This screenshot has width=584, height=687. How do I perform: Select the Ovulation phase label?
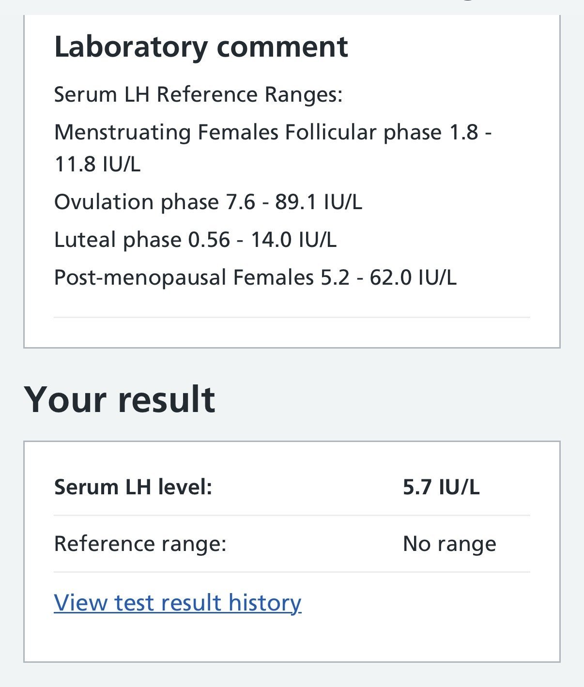pos(137,202)
